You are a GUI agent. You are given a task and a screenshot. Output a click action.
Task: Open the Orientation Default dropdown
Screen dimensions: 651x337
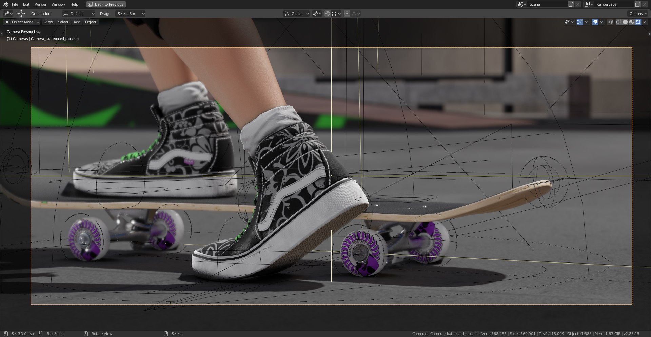click(79, 14)
